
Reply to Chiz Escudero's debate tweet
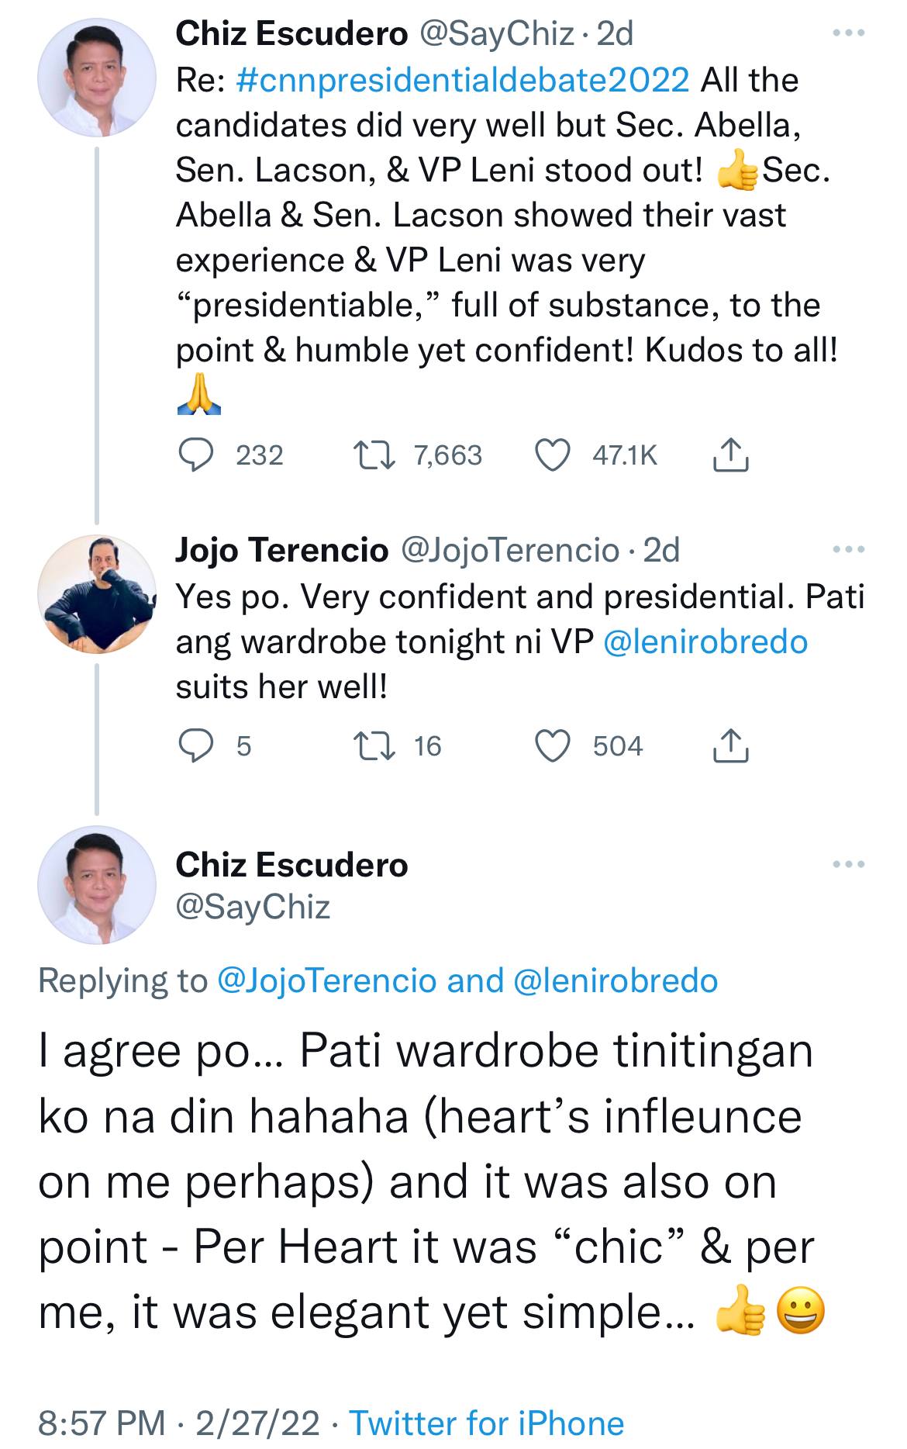pos(197,455)
